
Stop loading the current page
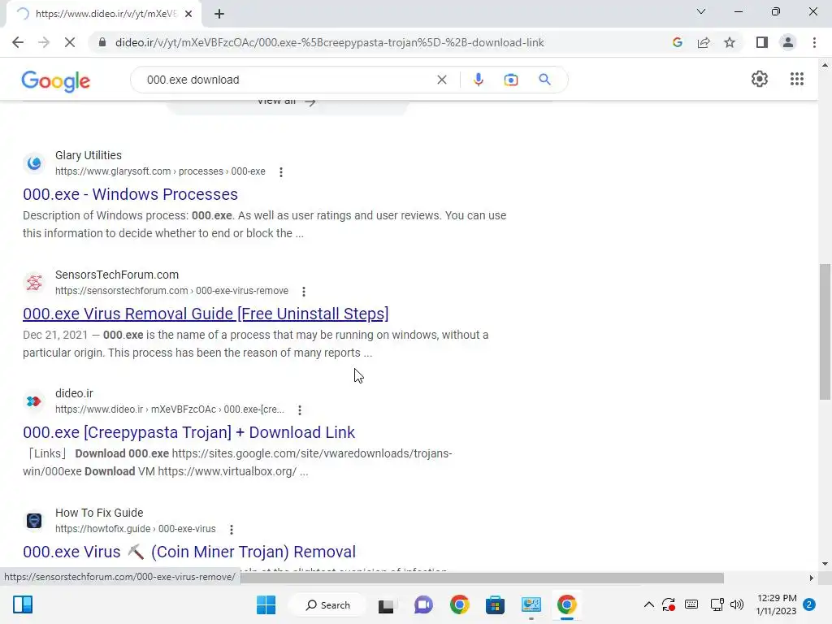click(x=70, y=42)
